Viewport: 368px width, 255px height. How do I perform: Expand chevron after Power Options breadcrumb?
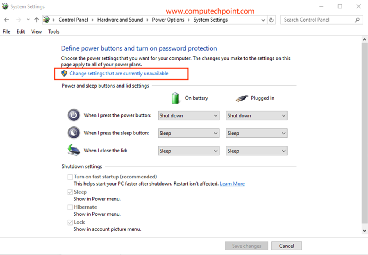click(189, 20)
